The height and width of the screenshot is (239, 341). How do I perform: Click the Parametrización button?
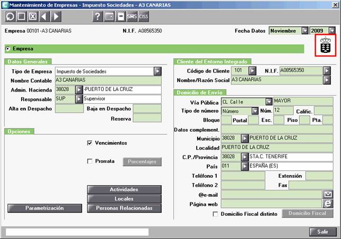pyautogui.click(x=44, y=208)
